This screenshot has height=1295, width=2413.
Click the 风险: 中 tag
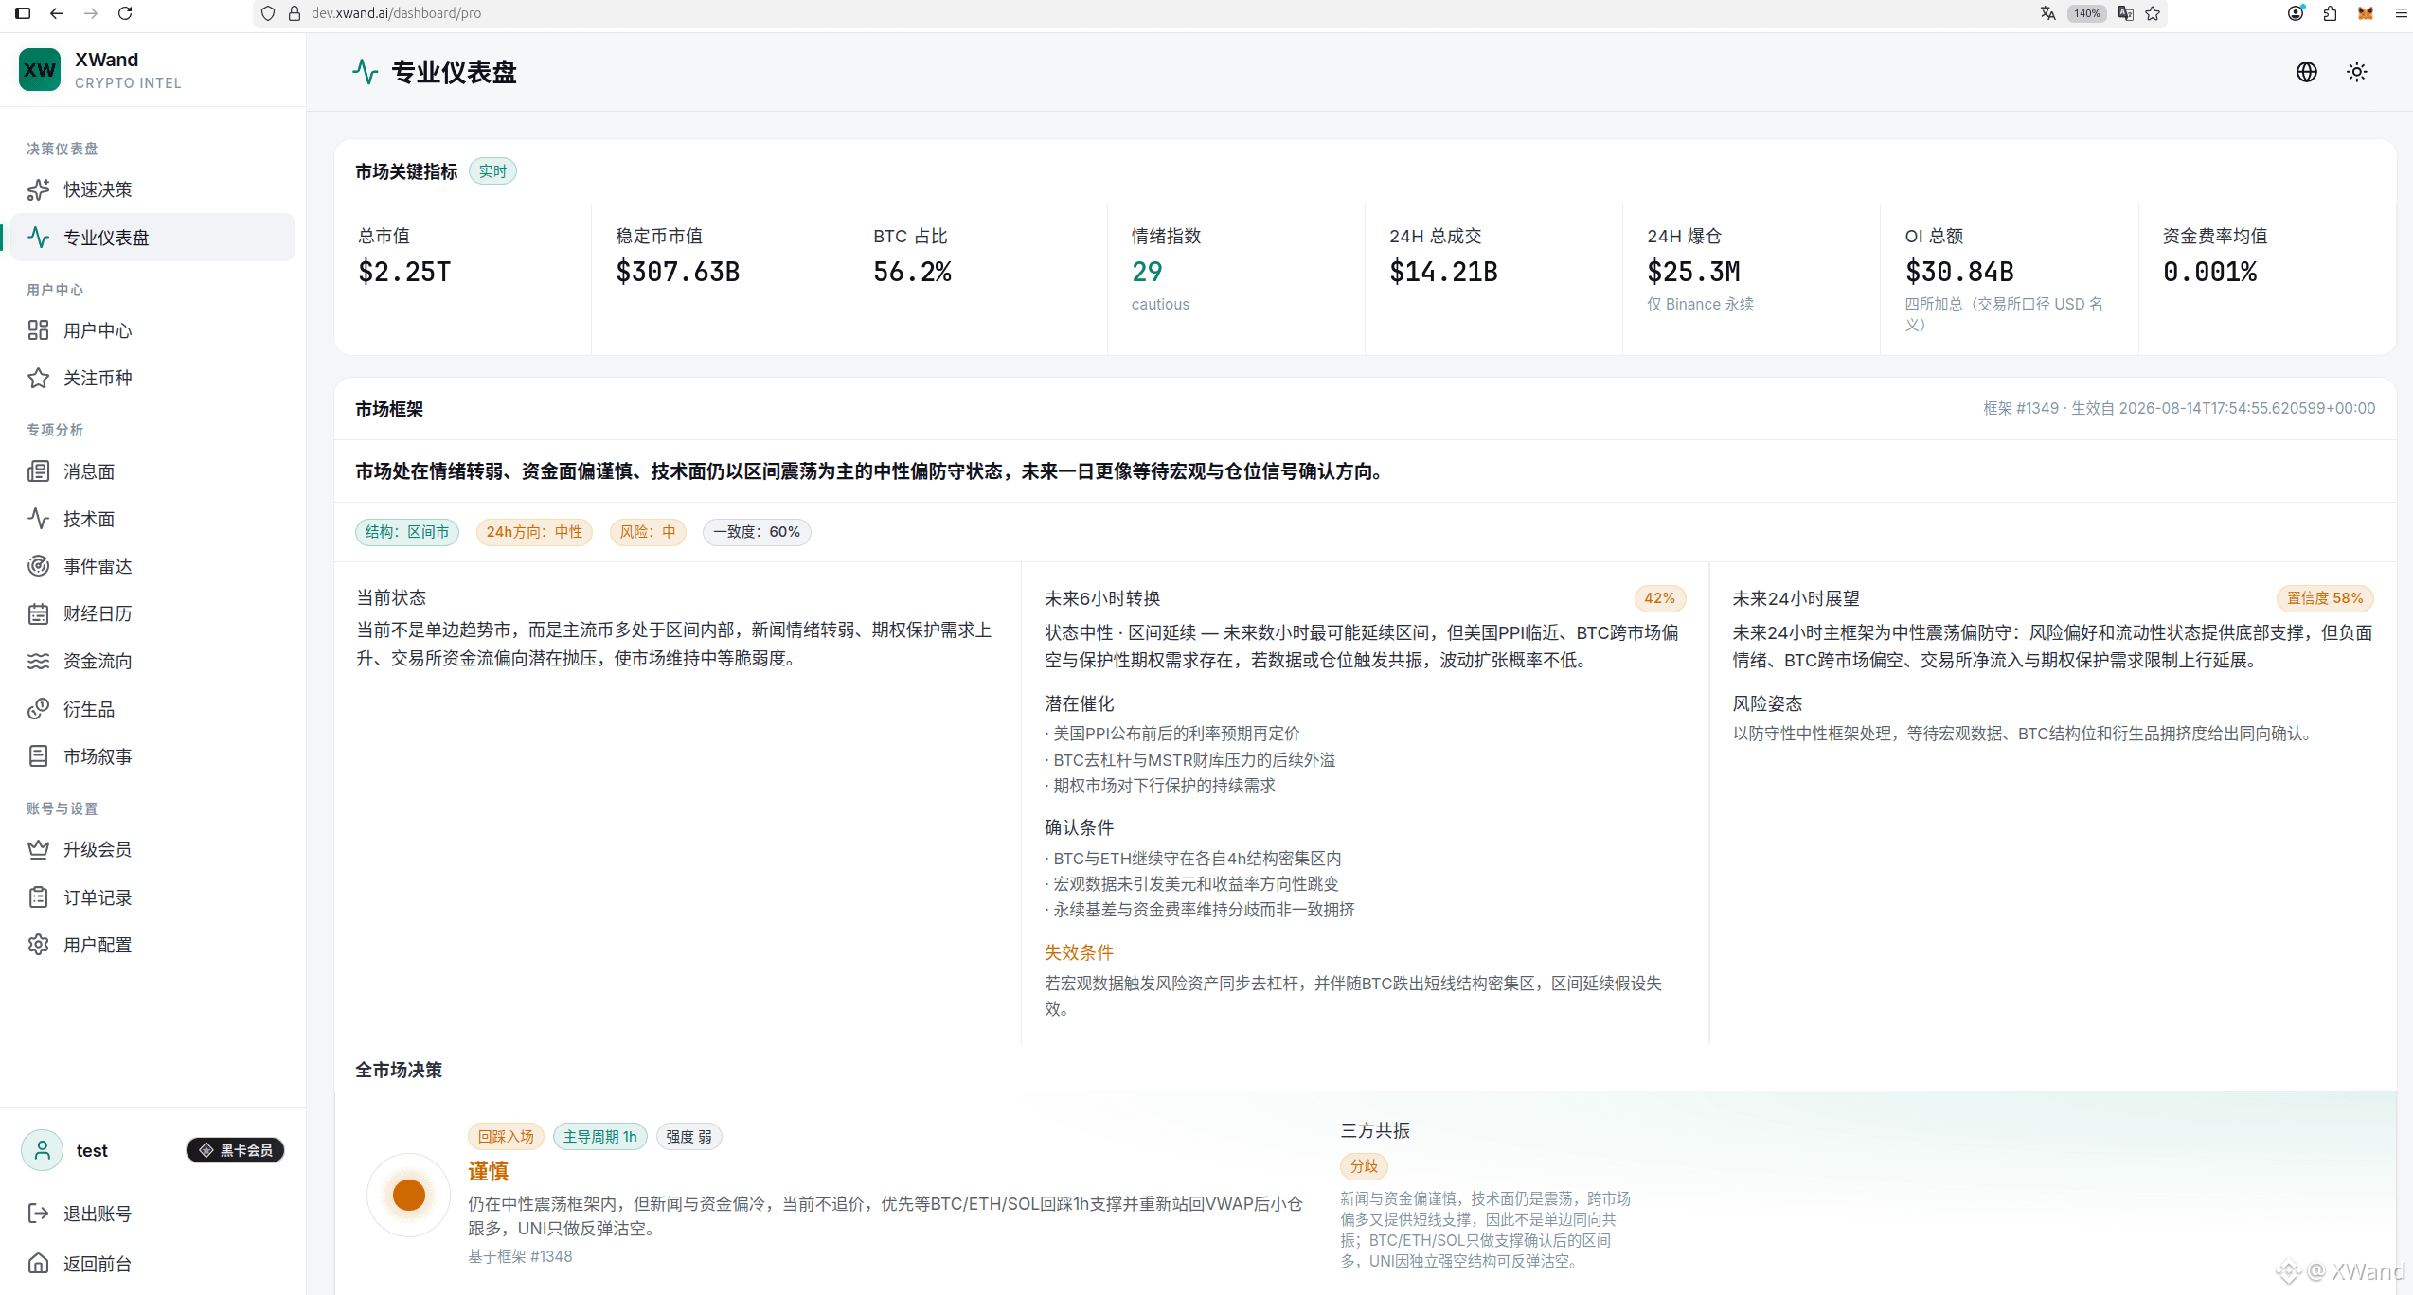pos(648,532)
